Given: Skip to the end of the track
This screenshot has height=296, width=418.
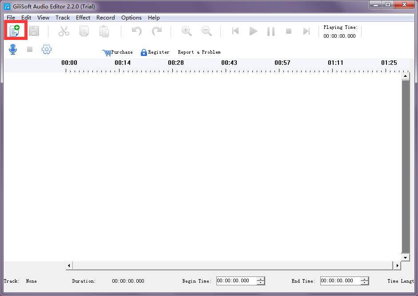Looking at the screenshot, I should pyautogui.click(x=306, y=31).
